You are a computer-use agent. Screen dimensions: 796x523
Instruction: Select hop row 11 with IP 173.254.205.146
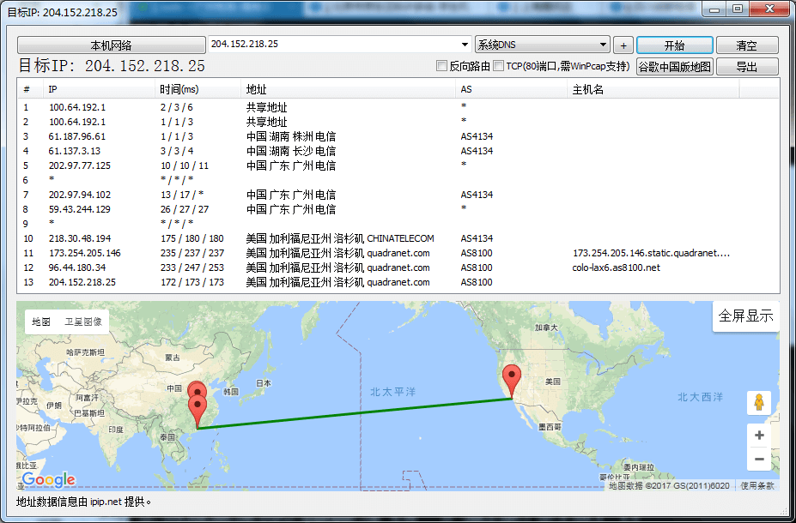pos(258,253)
